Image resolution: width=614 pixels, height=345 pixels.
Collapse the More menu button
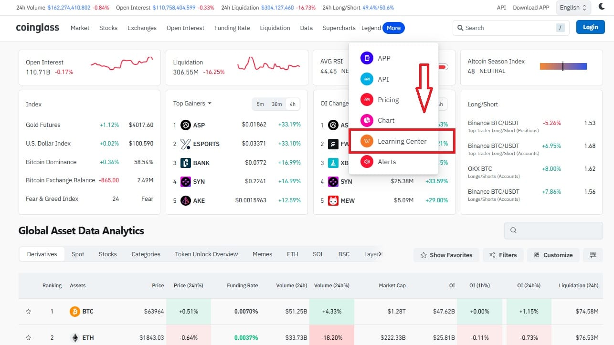(x=393, y=28)
